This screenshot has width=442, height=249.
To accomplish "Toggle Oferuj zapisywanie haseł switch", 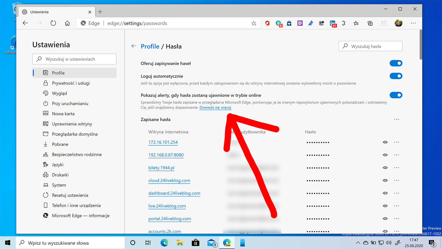I will [x=396, y=63].
